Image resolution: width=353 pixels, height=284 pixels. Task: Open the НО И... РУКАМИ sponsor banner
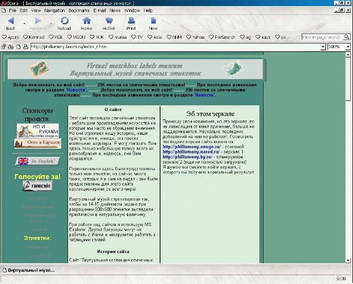(38, 130)
